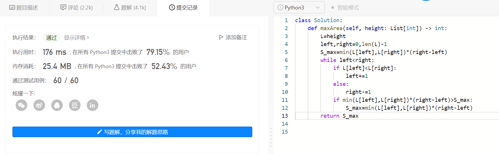Click the play icon beside 添加备注
Viewport: 499px width, 154px height.
click(221, 37)
